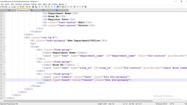
Task: Click the Paste clipboard toolbar icon
Action: [x=23, y=7]
